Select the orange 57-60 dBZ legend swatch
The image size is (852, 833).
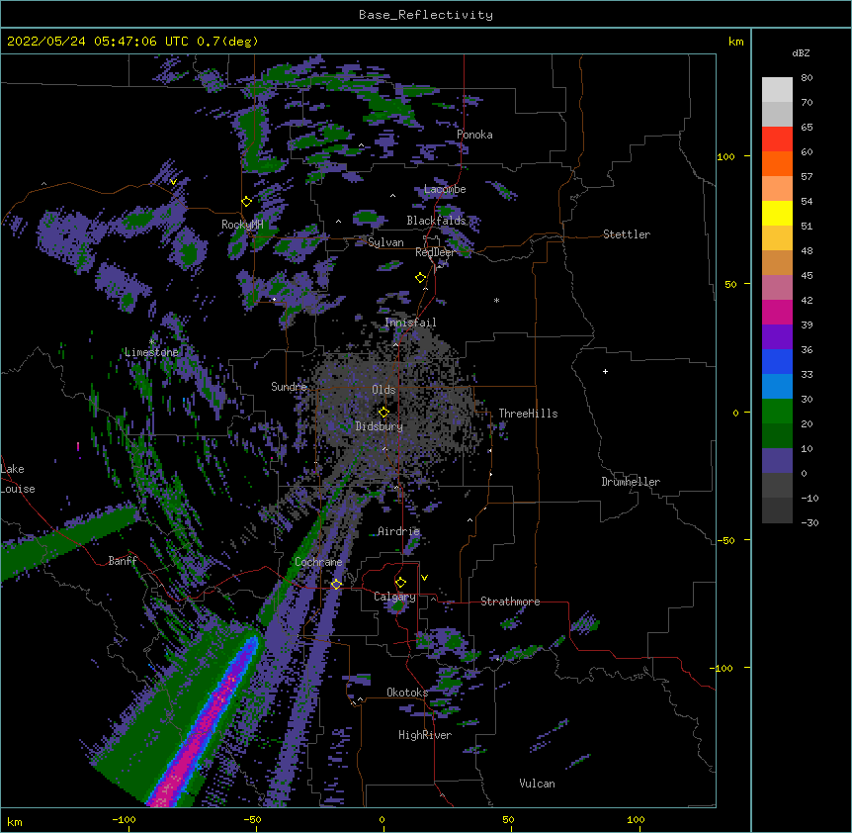(x=777, y=163)
